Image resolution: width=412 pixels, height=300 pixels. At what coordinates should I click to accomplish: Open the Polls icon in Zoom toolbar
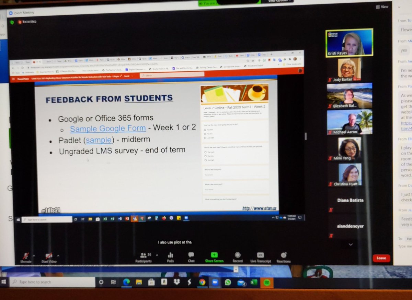(x=170, y=255)
